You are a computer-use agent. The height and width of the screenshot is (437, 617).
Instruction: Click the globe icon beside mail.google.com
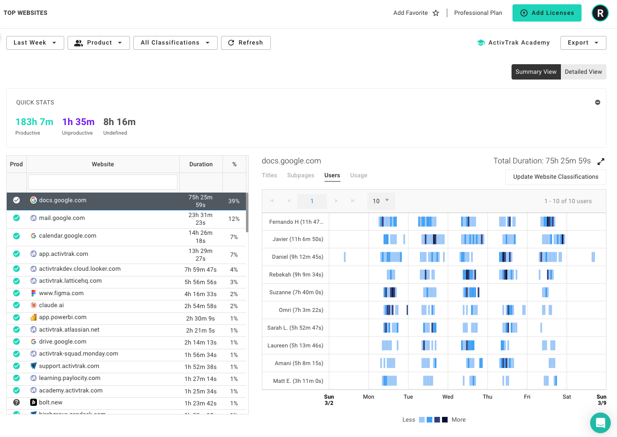coord(34,218)
